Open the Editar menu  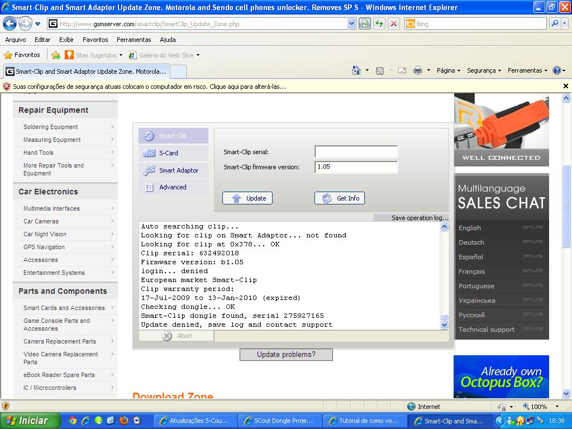point(42,40)
